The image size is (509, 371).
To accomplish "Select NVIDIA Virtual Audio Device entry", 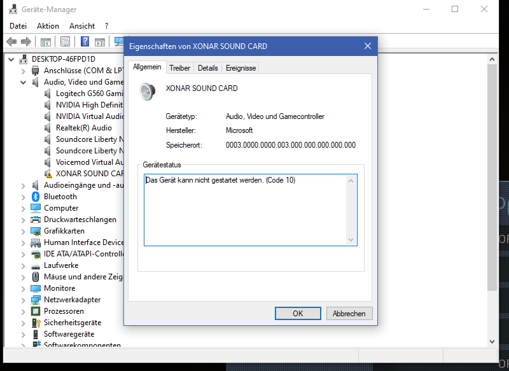I will [x=89, y=116].
